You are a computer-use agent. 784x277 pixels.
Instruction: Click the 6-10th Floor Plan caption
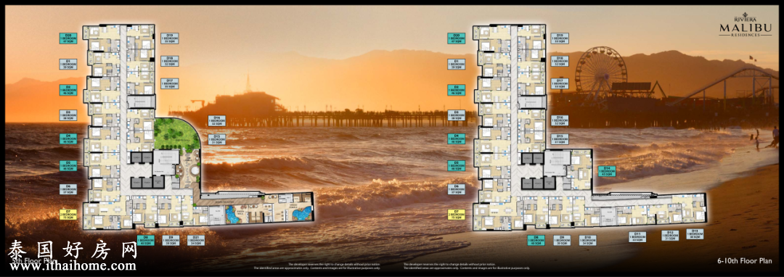[743, 260]
